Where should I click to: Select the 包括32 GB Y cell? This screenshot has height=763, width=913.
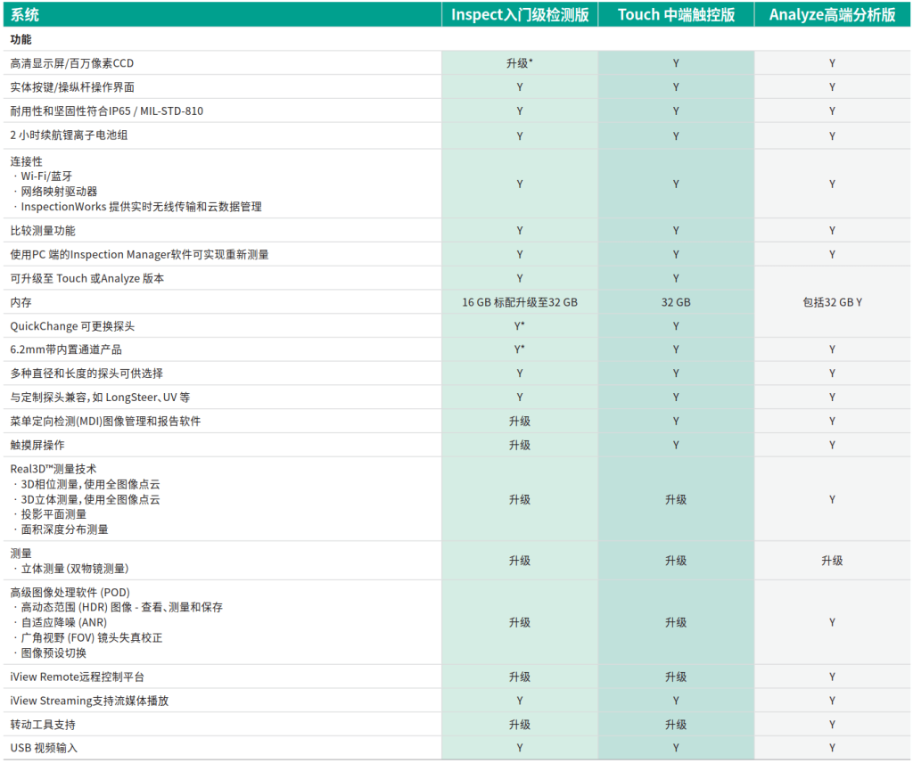point(832,302)
